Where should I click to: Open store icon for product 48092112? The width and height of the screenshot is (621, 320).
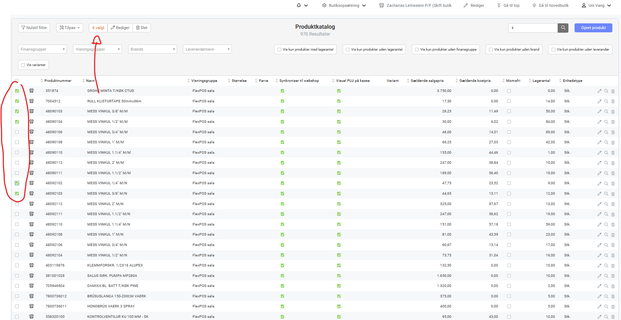click(x=31, y=204)
